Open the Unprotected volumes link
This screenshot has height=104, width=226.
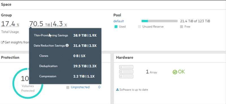(x=80, y=87)
